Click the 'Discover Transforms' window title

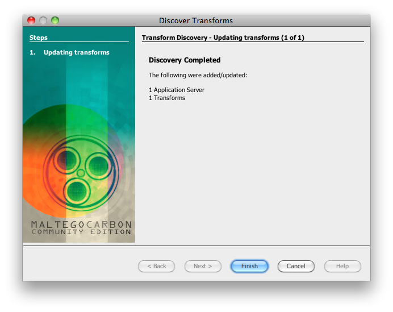(x=196, y=20)
